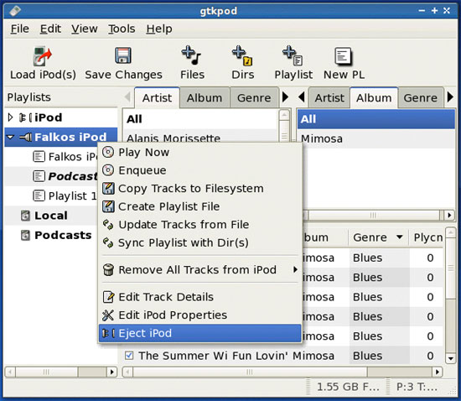This screenshot has width=461, height=401.
Task: Click the connected Falkos iPod plug icon
Action: pyautogui.click(x=26, y=137)
